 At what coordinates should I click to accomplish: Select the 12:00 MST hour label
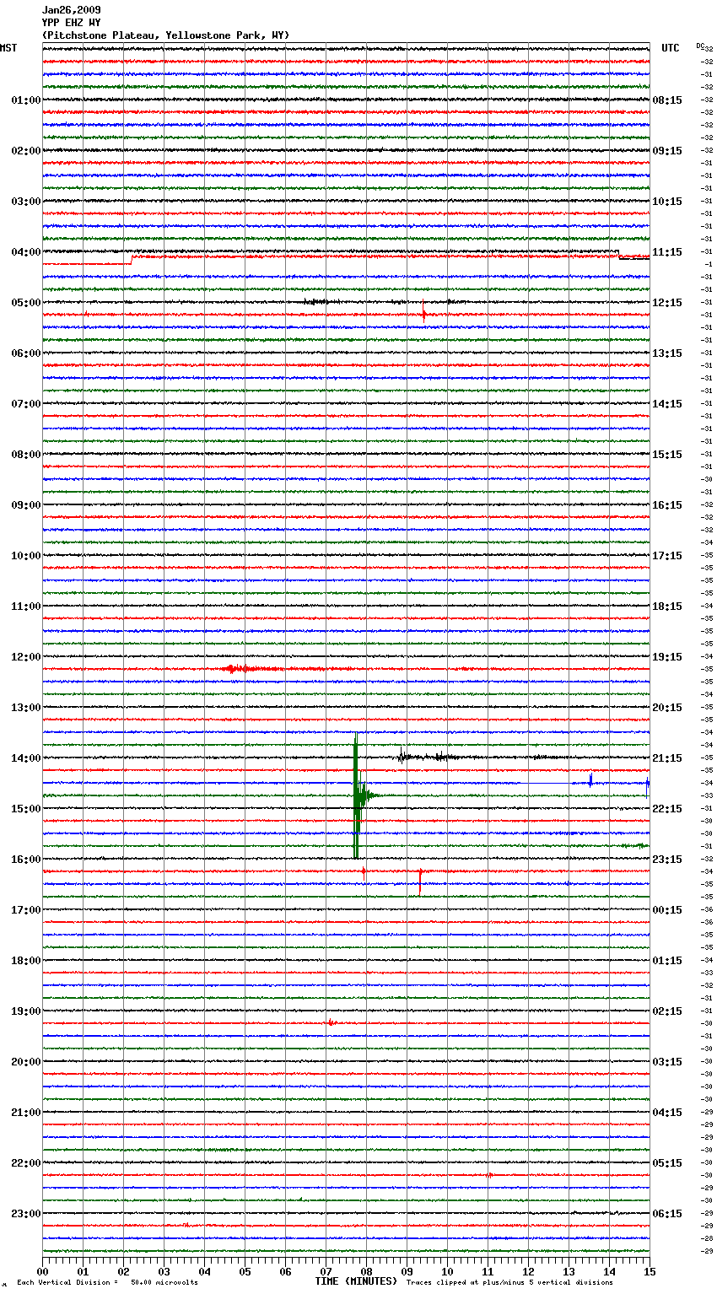coord(25,657)
